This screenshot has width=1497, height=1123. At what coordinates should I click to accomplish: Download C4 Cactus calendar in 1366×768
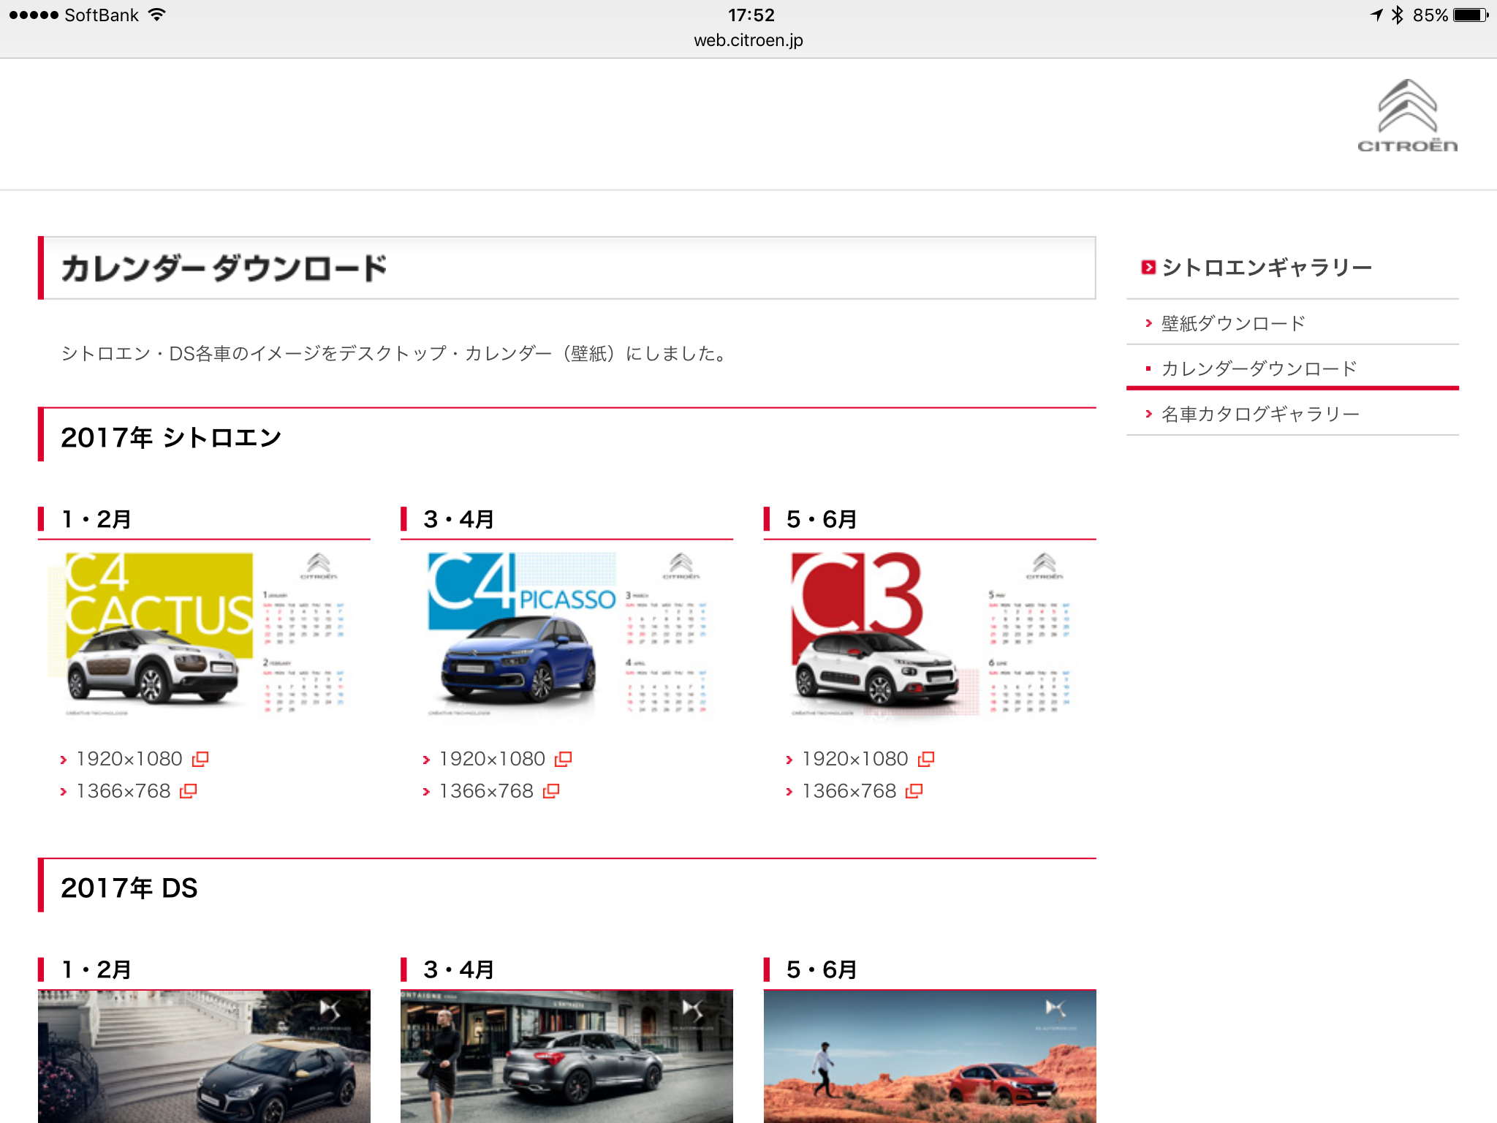(x=124, y=791)
